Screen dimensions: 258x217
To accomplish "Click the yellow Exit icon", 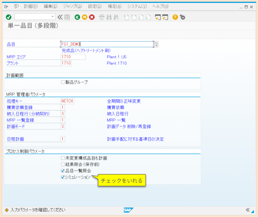I will pos(85,17).
